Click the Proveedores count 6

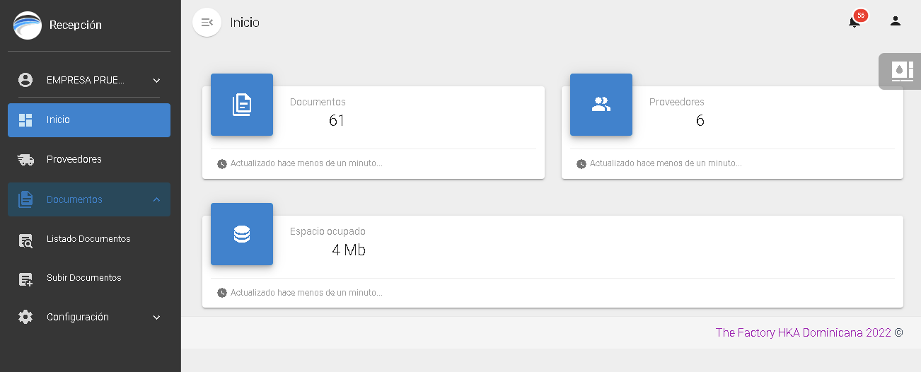tap(700, 121)
